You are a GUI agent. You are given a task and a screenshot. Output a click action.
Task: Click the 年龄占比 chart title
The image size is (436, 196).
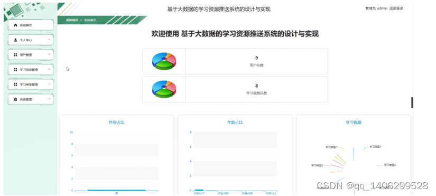point(235,123)
